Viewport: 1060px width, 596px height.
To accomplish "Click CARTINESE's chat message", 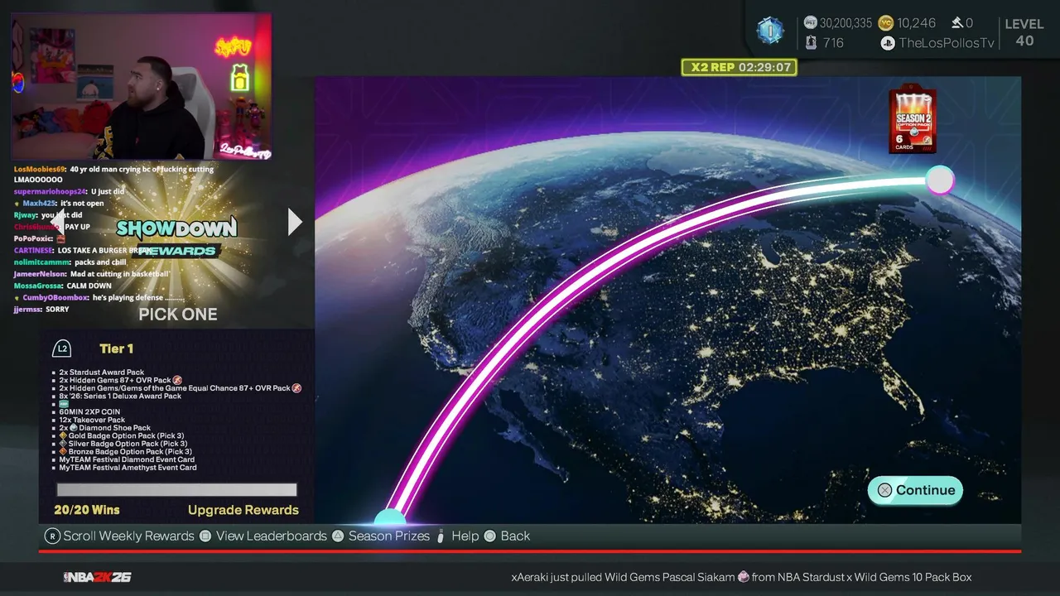I will (83, 250).
